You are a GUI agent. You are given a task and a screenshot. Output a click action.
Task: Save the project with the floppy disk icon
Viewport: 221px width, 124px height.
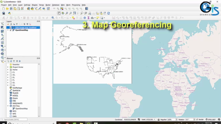pos(11,9)
